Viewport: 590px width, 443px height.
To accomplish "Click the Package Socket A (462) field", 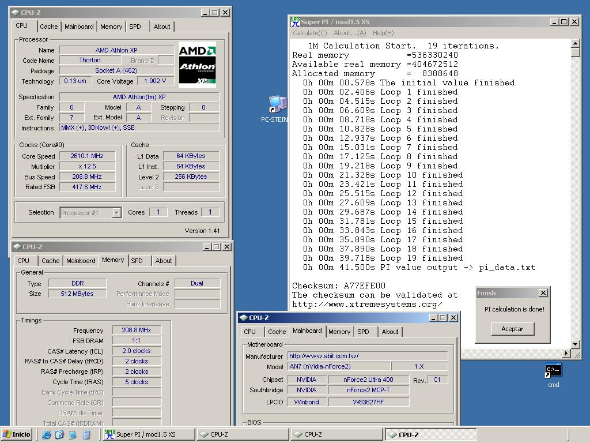I will (116, 70).
